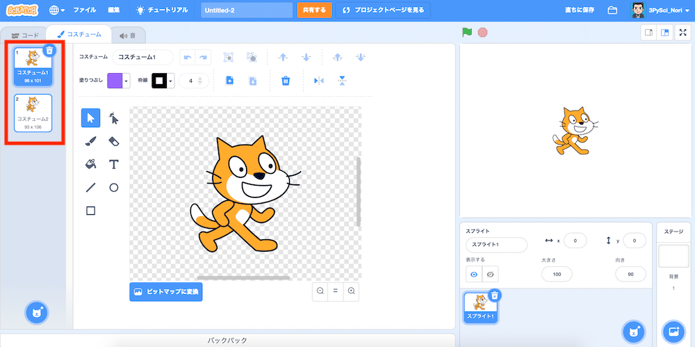Viewport: 695px width, 347px height.
Task: Open the Choose a Backdrop button
Action: click(x=673, y=331)
